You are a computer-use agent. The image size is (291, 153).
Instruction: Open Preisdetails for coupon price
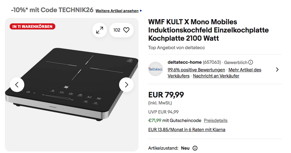point(215,121)
